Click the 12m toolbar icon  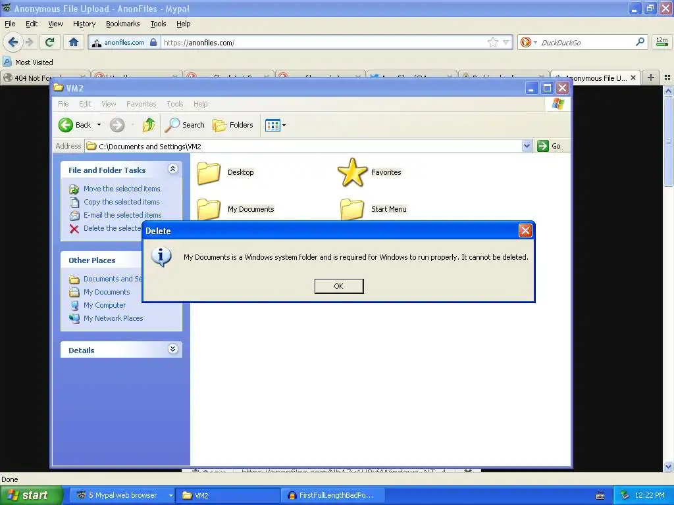pyautogui.click(x=662, y=41)
